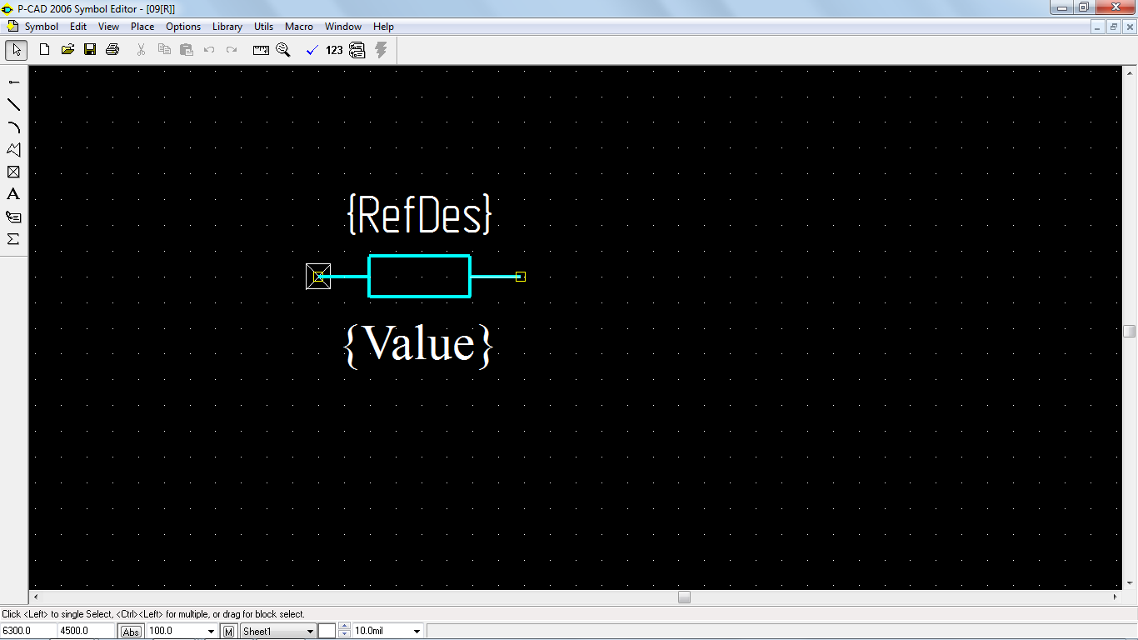The image size is (1138, 640).
Task: Open the Options menu
Action: tap(183, 27)
